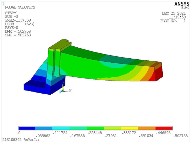191x143 pixels.
Task: Click the NODAL SOLUTION title text
Action: 20,7
